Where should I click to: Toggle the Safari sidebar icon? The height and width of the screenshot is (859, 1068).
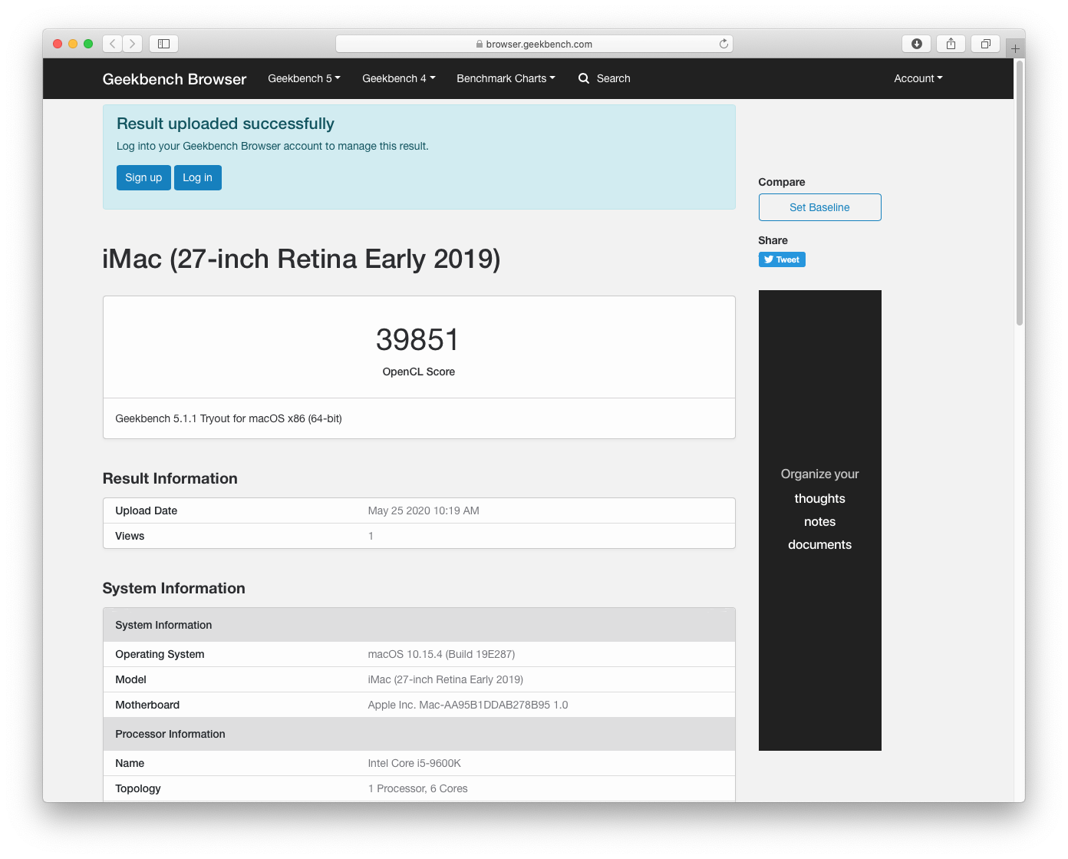coord(163,44)
